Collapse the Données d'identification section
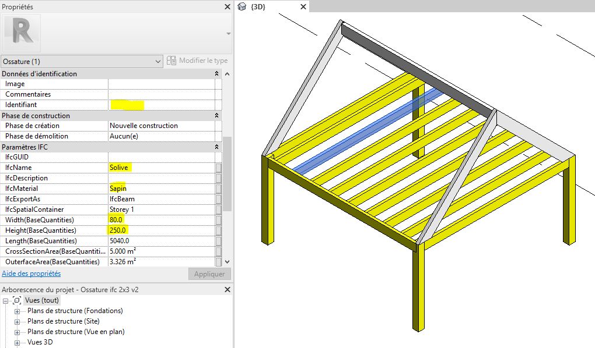This screenshot has height=348, width=595. tap(216, 74)
